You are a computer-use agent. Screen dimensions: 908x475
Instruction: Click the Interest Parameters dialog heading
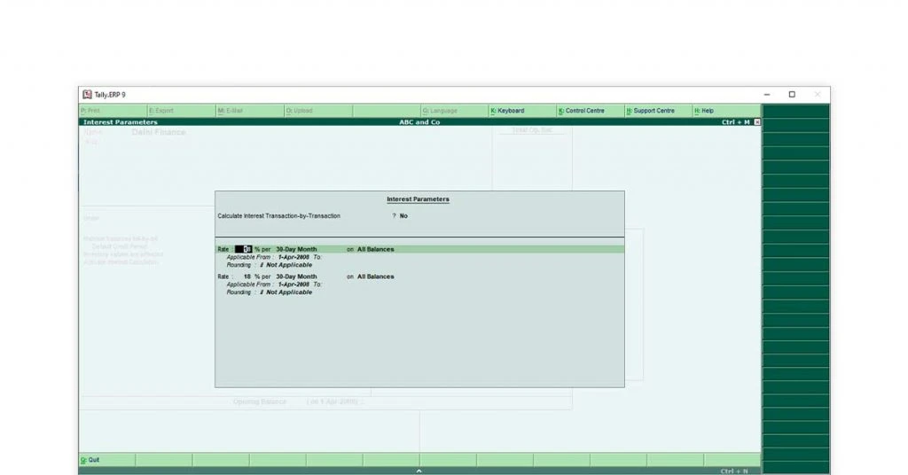pyautogui.click(x=419, y=199)
